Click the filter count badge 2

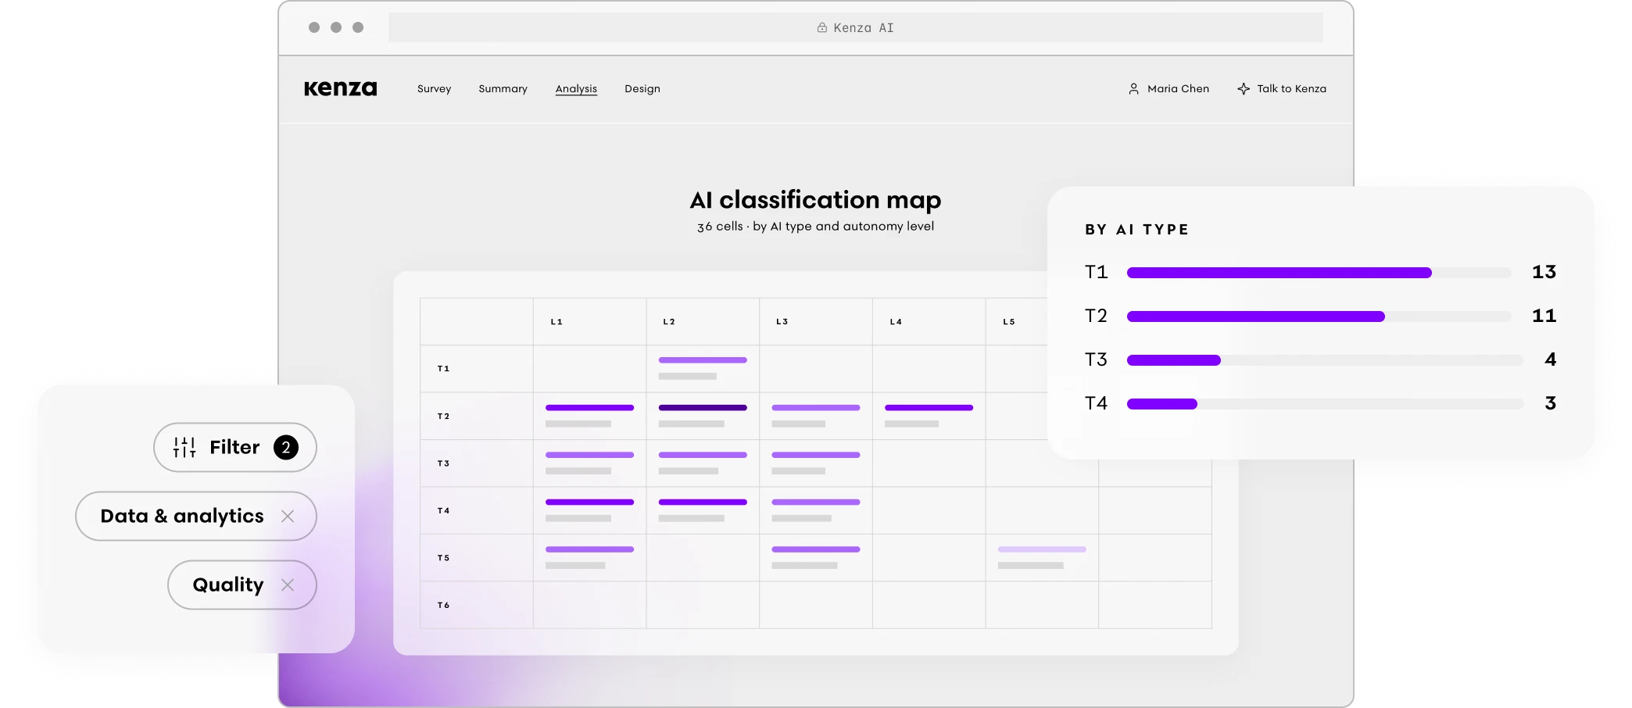tap(286, 447)
